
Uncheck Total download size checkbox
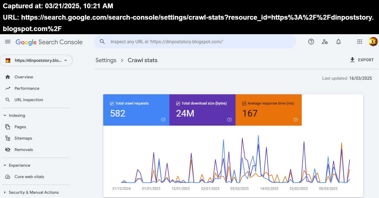pos(178,103)
